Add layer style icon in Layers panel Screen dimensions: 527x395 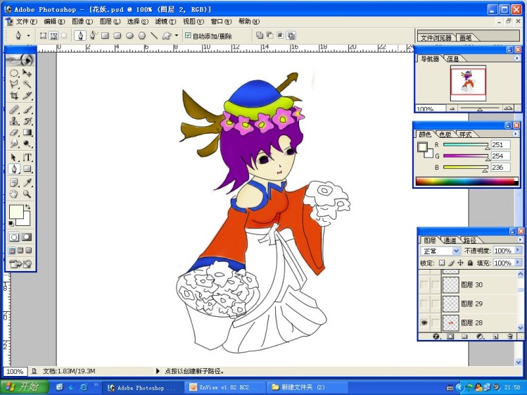pyautogui.click(x=436, y=336)
